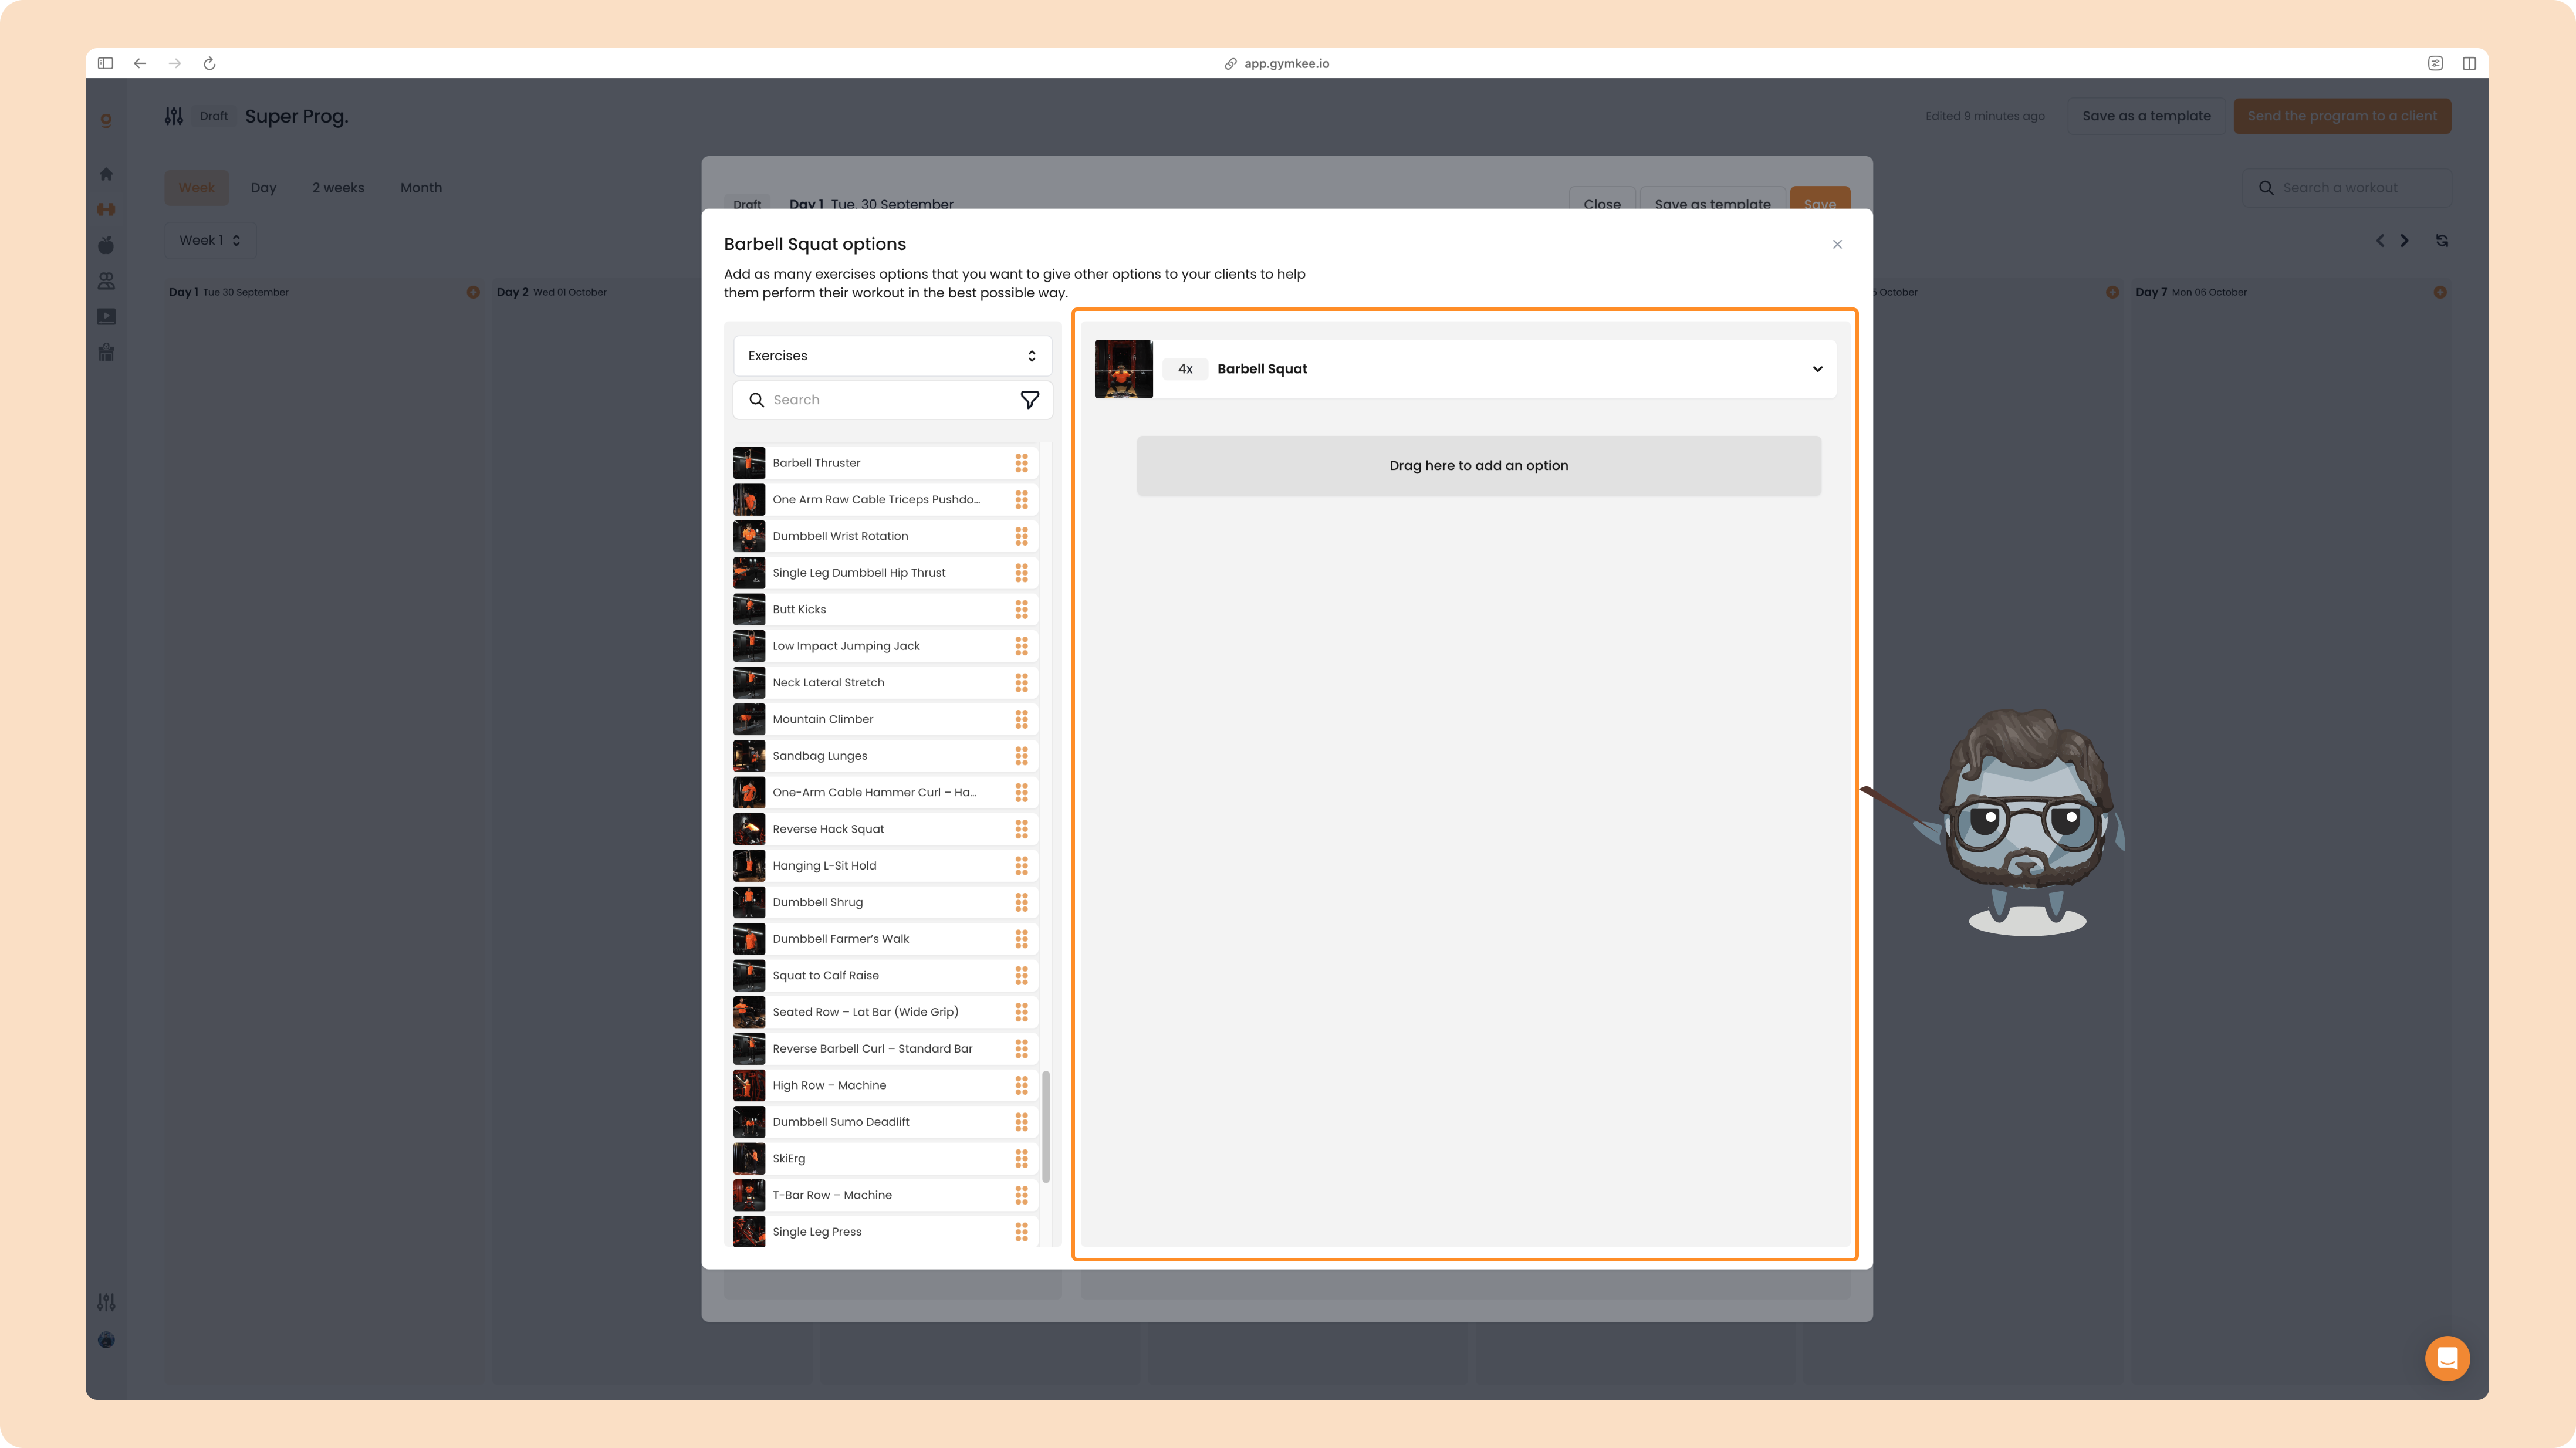Expand the Barbell Squat chevron
This screenshot has height=1448, width=2576.
1817,369
